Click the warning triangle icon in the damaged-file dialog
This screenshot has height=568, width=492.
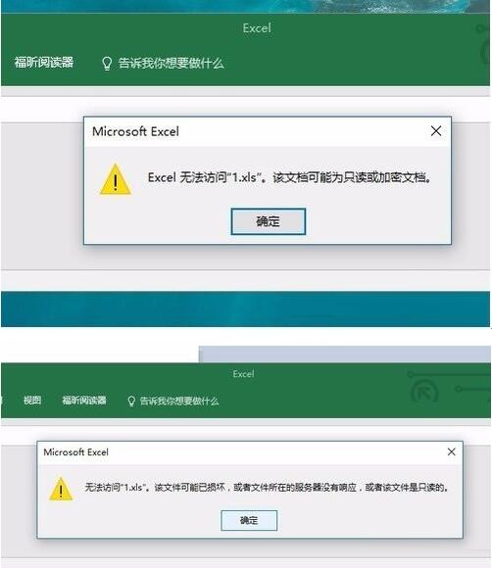pos(61,489)
